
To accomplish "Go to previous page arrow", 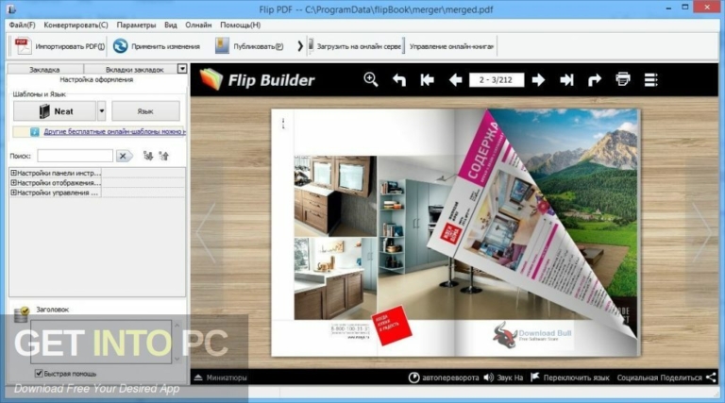I will point(455,80).
